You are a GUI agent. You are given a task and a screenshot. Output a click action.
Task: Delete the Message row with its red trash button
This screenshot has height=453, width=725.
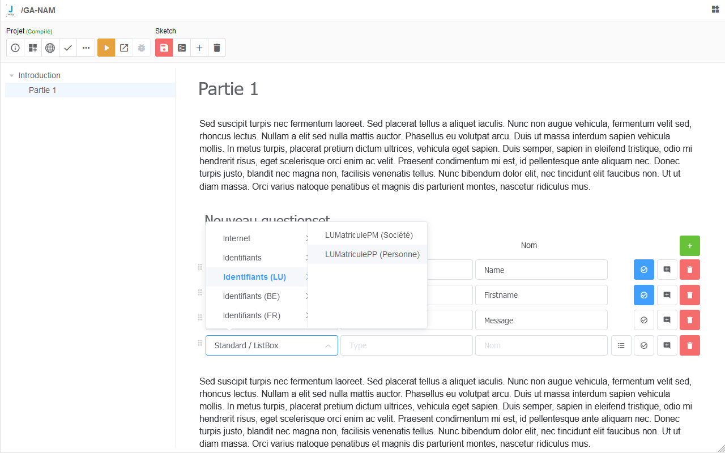click(689, 320)
